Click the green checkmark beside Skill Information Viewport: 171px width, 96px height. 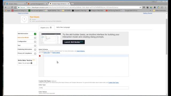(35, 34)
